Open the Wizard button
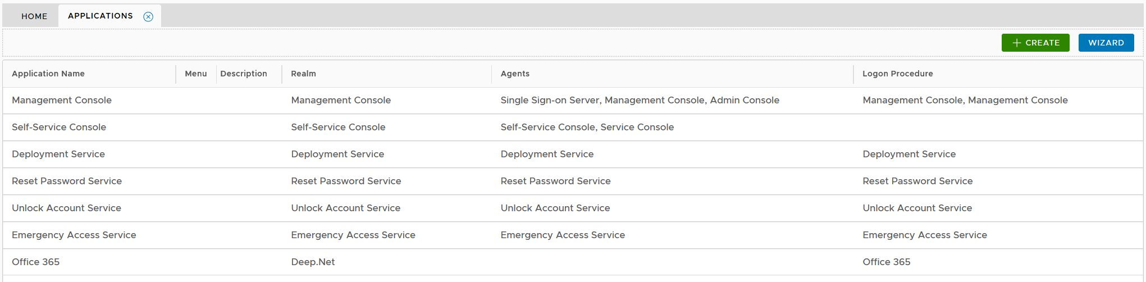This screenshot has width=1146, height=282. tap(1106, 43)
